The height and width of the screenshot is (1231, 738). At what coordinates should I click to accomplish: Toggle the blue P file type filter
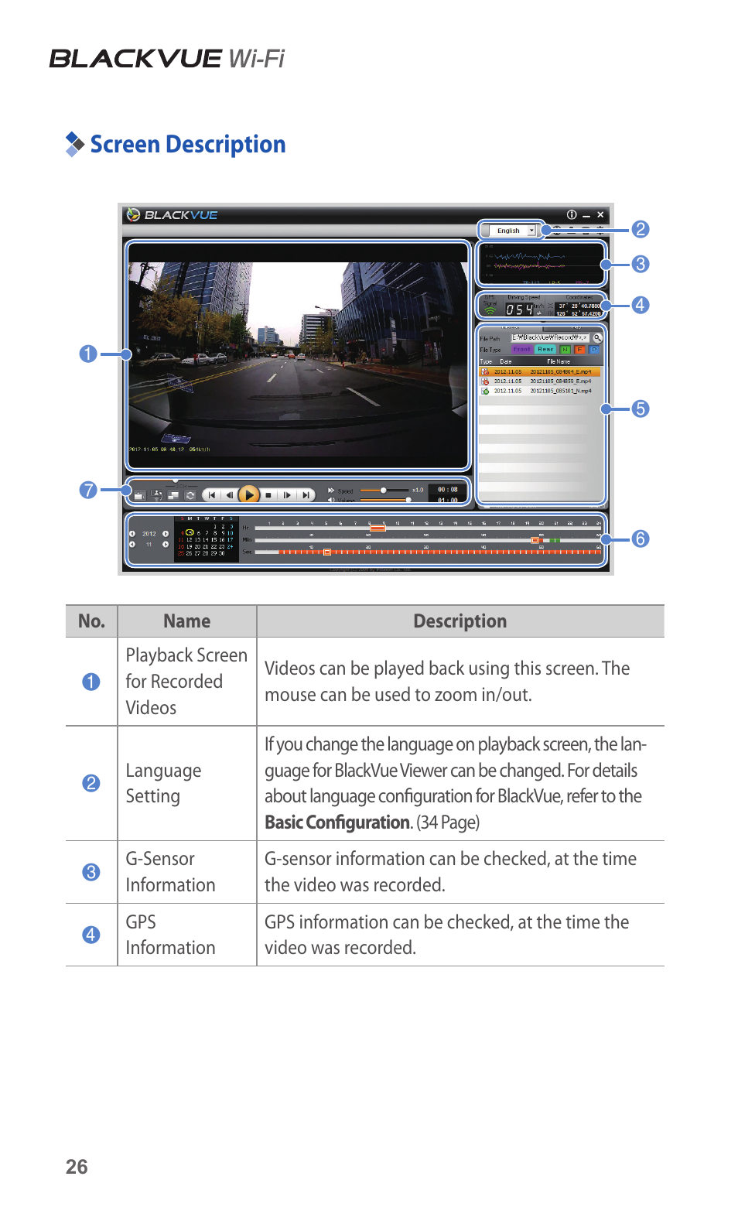coord(593,350)
